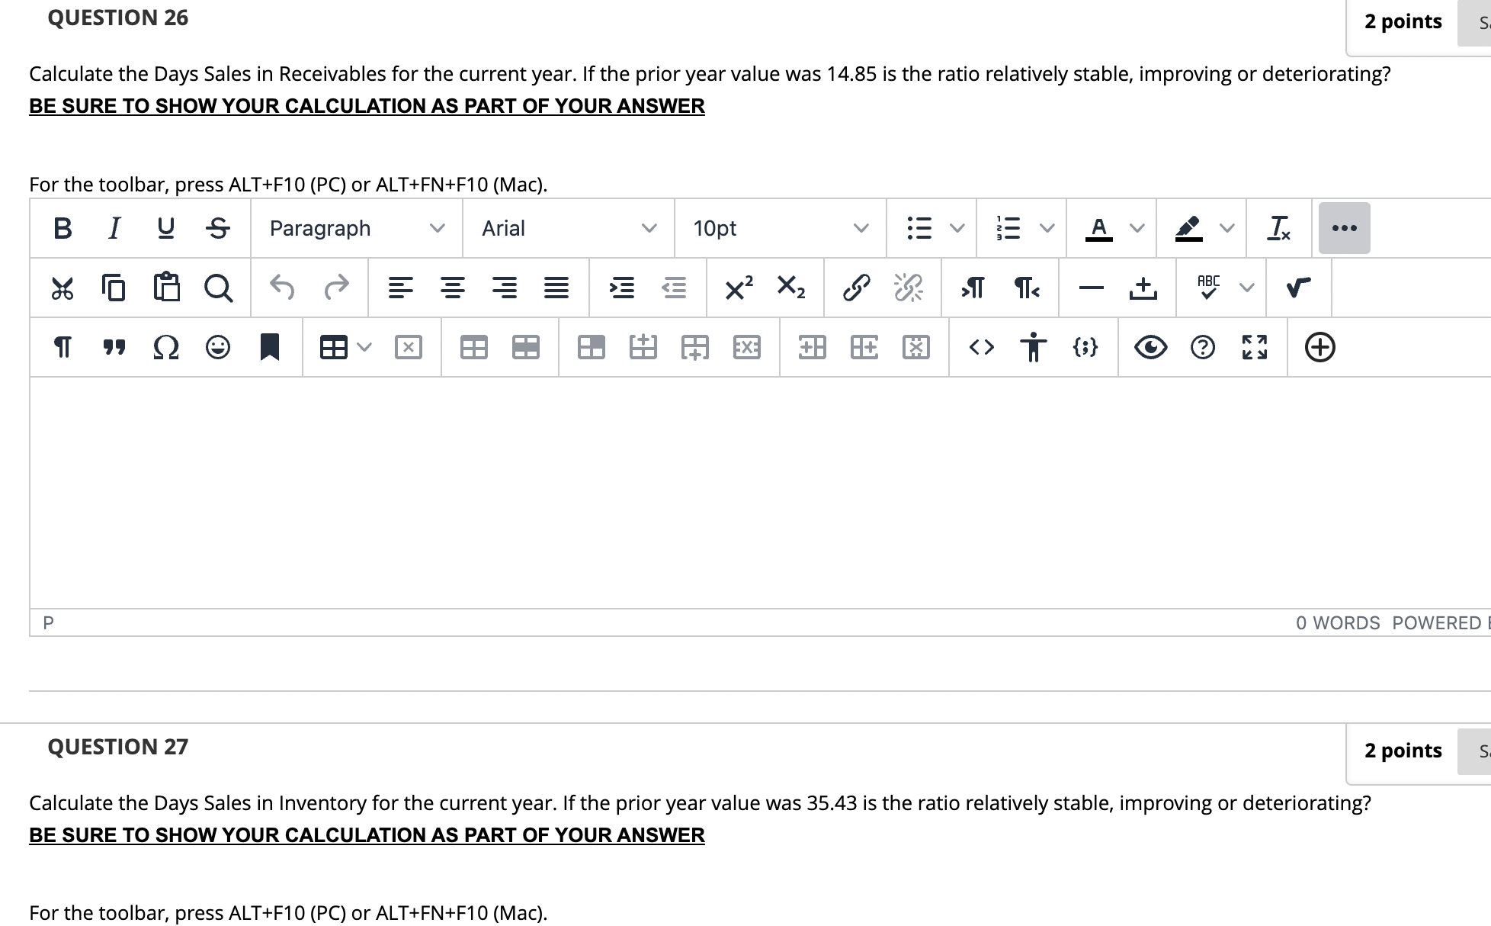The image size is (1491, 926).
Task: Toggle the show paragraph marks (¶) button
Action: pos(62,347)
